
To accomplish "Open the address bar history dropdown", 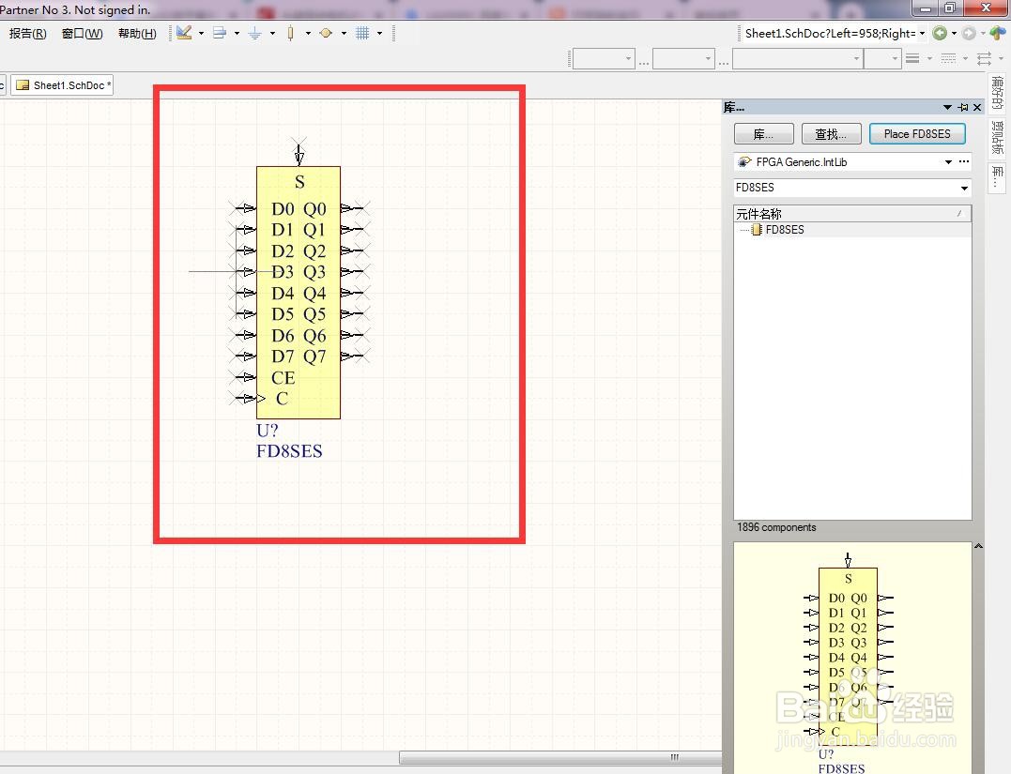I will tap(922, 34).
